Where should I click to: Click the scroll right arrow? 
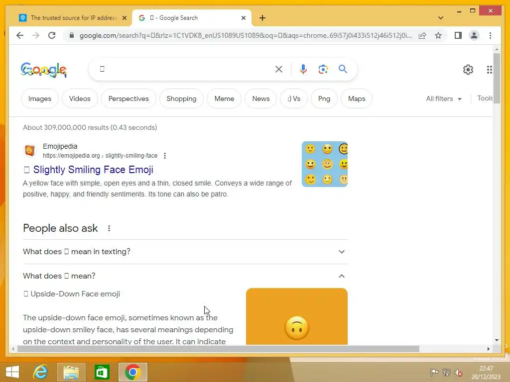click(488, 349)
